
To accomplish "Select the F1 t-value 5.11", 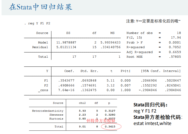I will pyautogui.click(x=110, y=80).
